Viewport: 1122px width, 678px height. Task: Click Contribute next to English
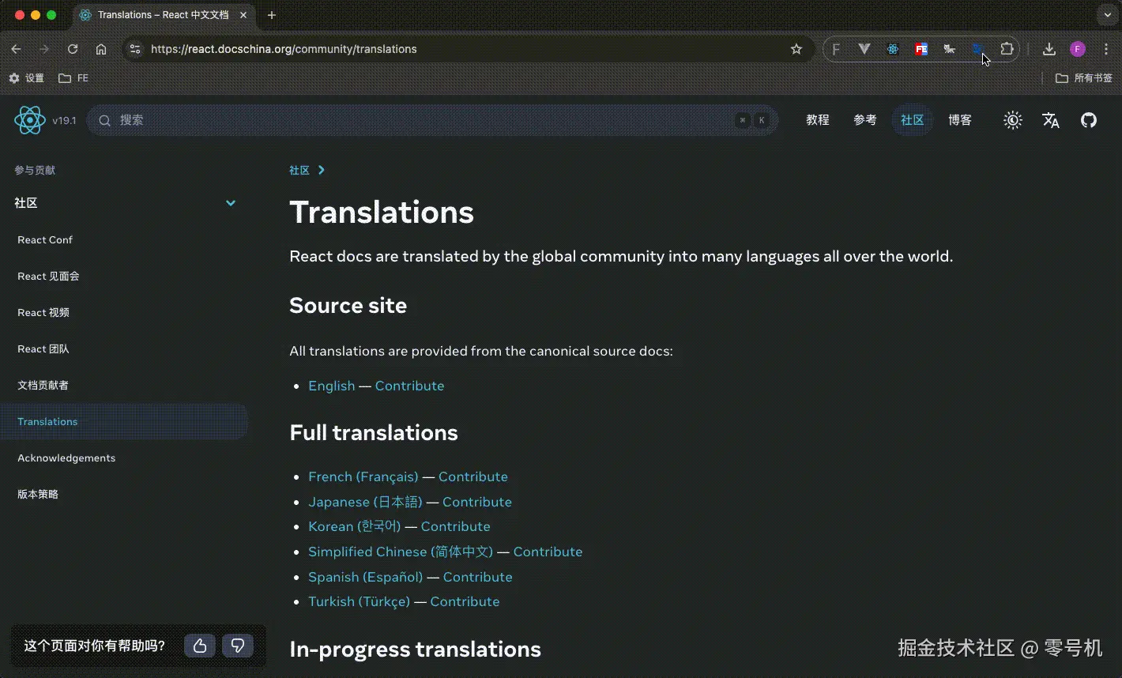pos(409,386)
